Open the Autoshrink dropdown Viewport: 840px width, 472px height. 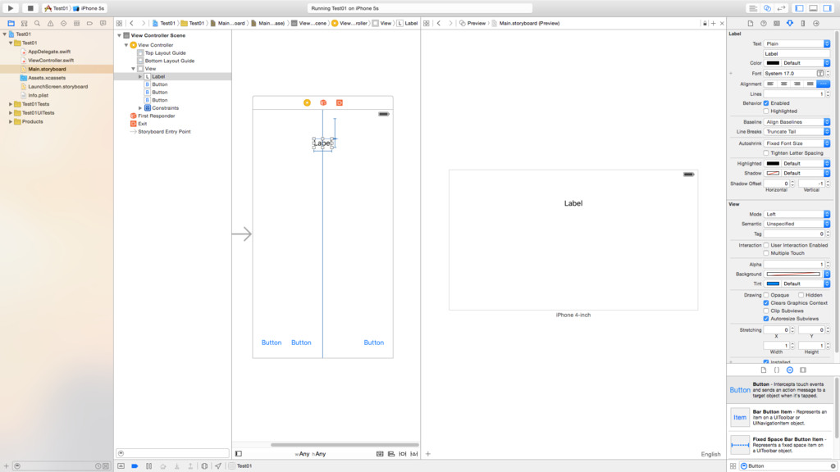click(797, 143)
